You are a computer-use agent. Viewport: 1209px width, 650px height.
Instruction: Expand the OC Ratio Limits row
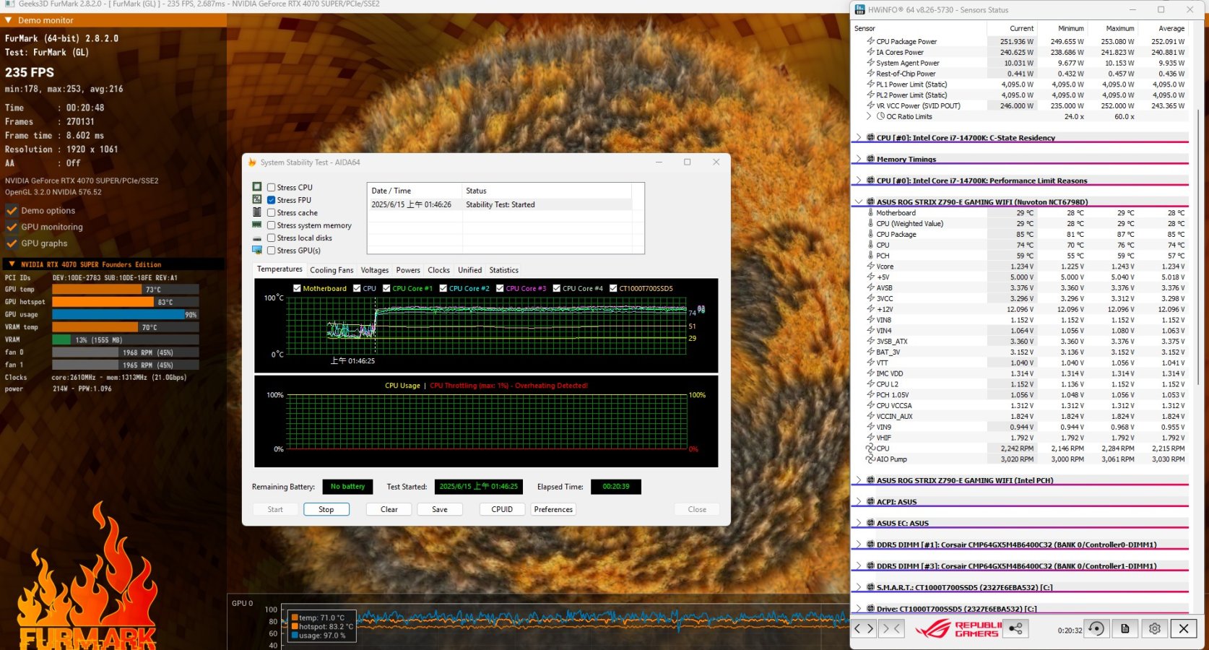(869, 116)
